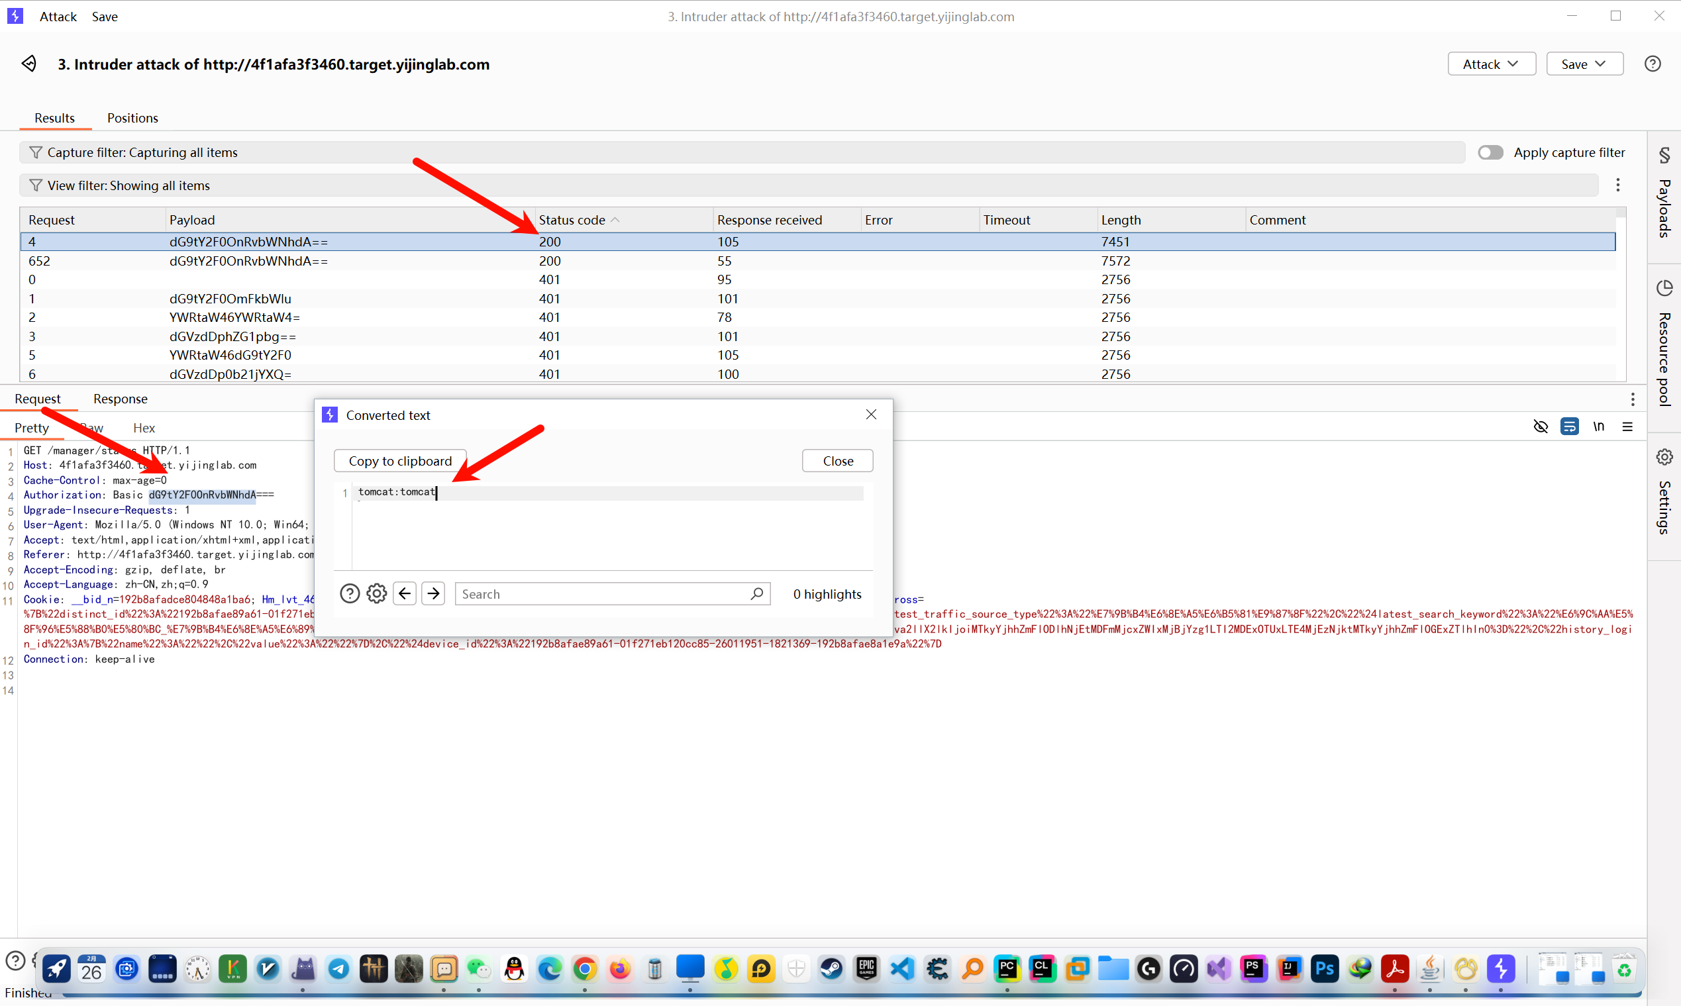Expand the Attack dropdown button
The width and height of the screenshot is (1681, 1006).
pos(1490,64)
